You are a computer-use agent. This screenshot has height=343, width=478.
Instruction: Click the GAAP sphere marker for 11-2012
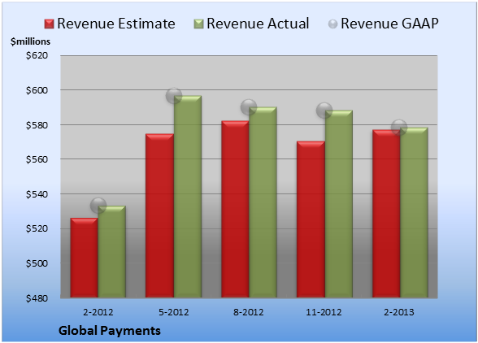click(x=324, y=110)
